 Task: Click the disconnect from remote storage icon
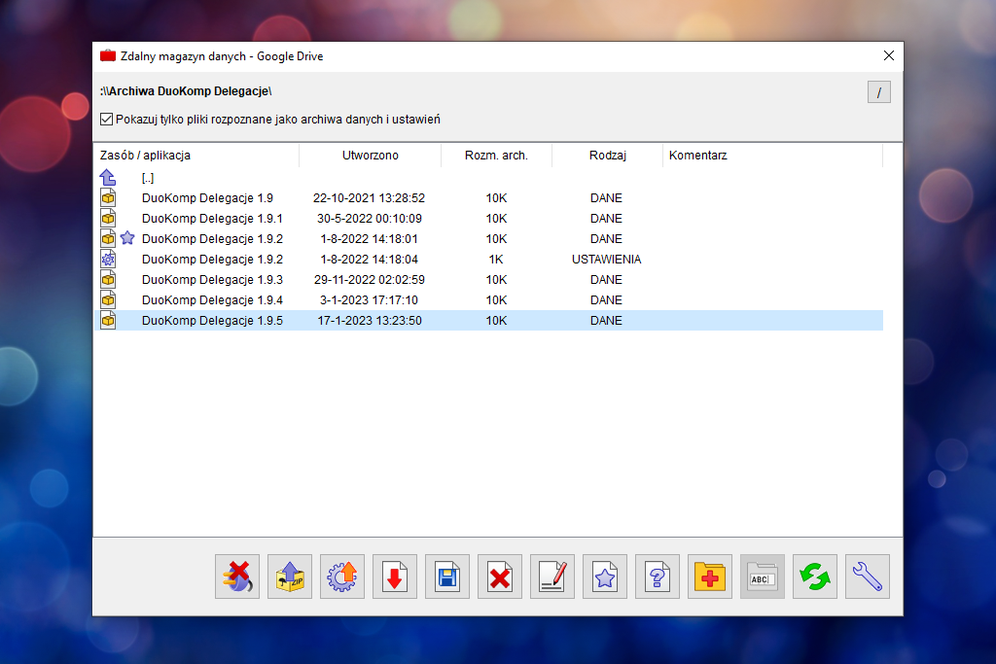237,577
